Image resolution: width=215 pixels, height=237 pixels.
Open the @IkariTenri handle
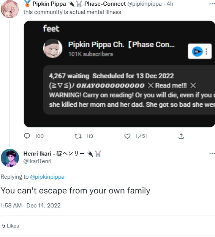click(x=37, y=161)
